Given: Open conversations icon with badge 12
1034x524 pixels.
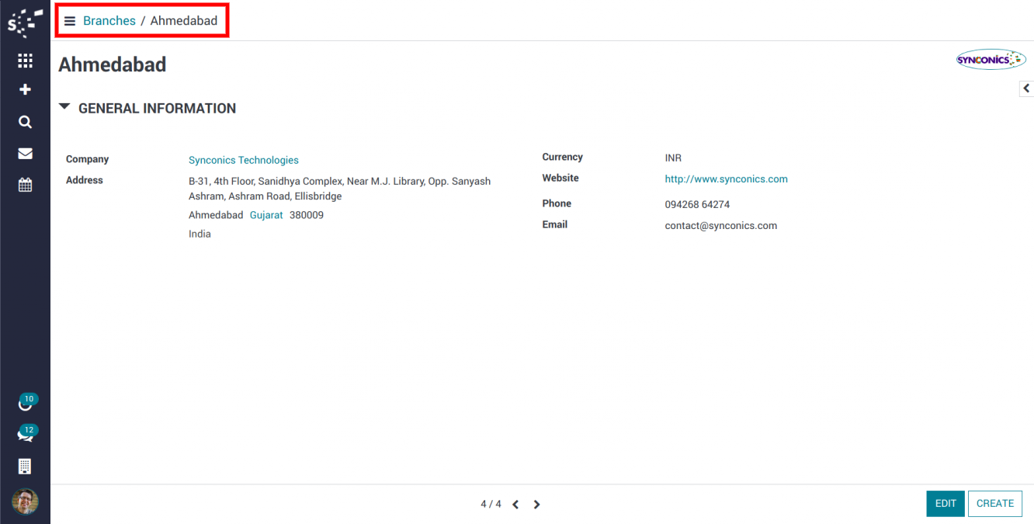Looking at the screenshot, I should point(25,434).
